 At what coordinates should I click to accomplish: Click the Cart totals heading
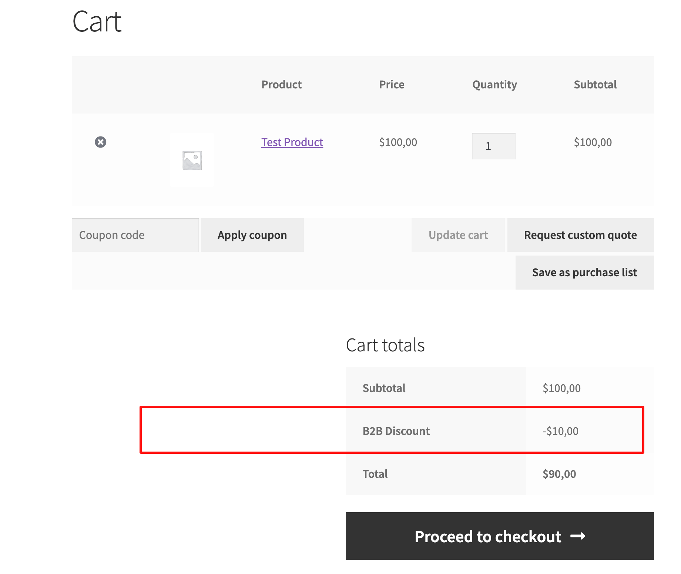click(x=385, y=345)
